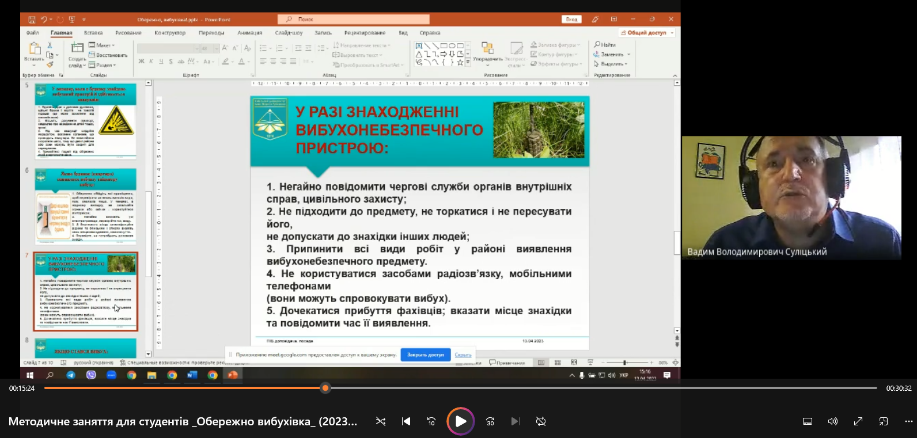917x438 pixels.
Task: Click the PowerPoint save icon
Action: tap(32, 20)
